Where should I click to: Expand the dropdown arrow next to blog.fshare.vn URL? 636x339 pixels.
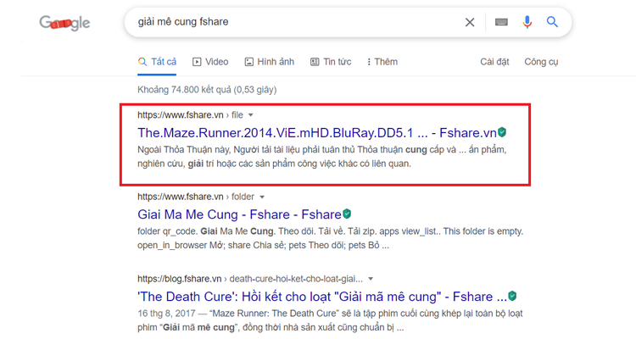coord(371,279)
